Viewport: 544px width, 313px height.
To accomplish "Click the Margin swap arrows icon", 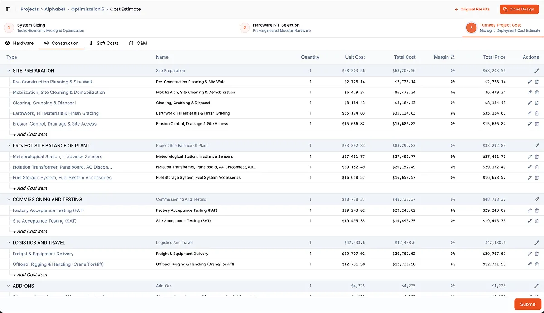I will (x=452, y=57).
